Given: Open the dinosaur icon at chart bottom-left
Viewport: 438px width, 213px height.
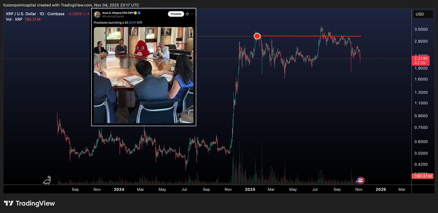Looking at the screenshot, I should pyautogui.click(x=47, y=180).
